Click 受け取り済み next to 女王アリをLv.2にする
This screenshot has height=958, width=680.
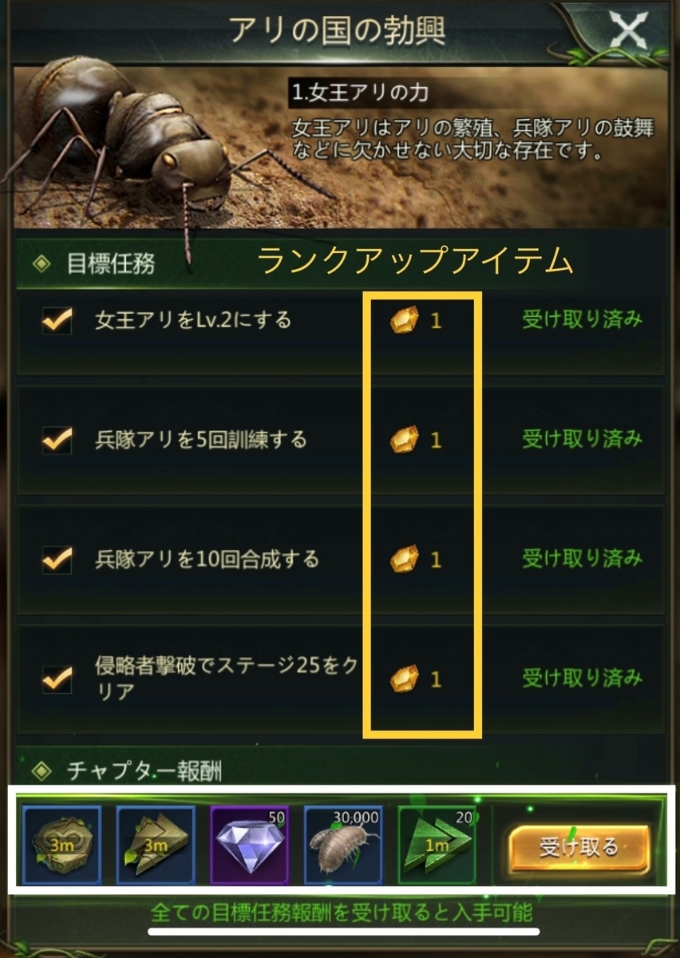(583, 320)
